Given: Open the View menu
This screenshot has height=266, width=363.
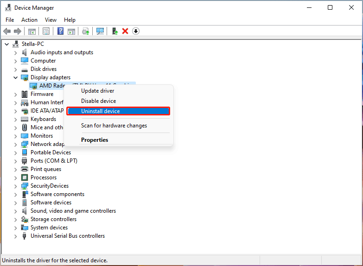Looking at the screenshot, I should coord(51,20).
